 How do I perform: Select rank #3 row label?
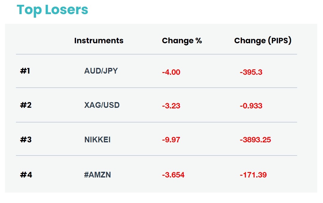[26, 140]
